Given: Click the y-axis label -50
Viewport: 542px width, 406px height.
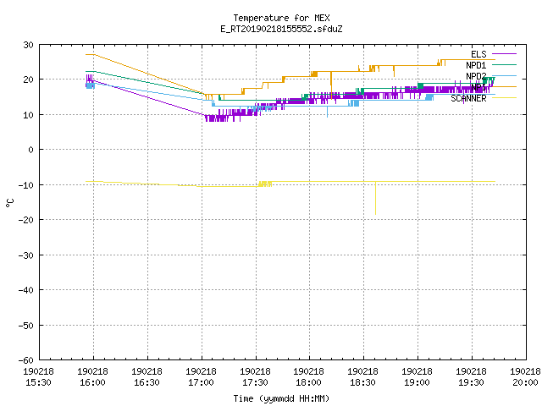Looking at the screenshot, I should click(x=26, y=326).
